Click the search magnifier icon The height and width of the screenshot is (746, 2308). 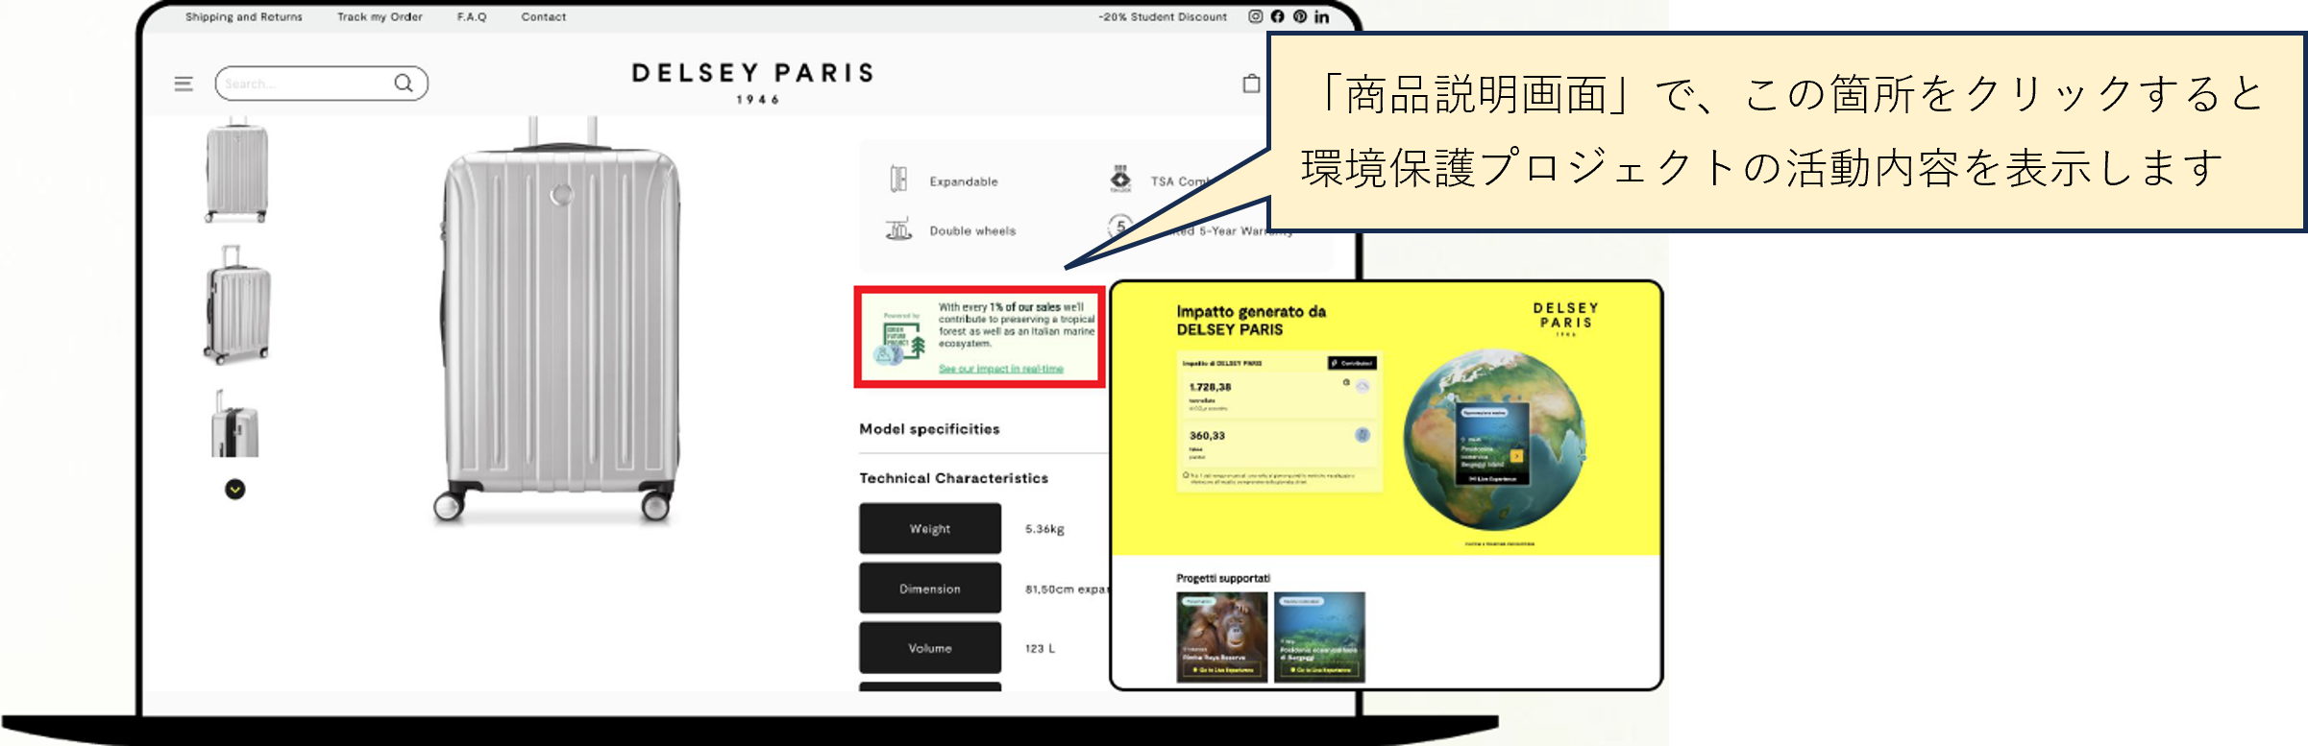pos(405,84)
